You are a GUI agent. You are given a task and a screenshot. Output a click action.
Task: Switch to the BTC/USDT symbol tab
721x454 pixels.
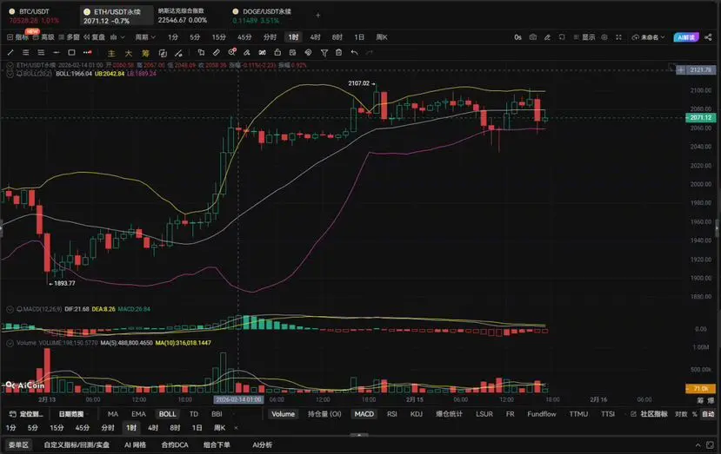tap(35, 16)
